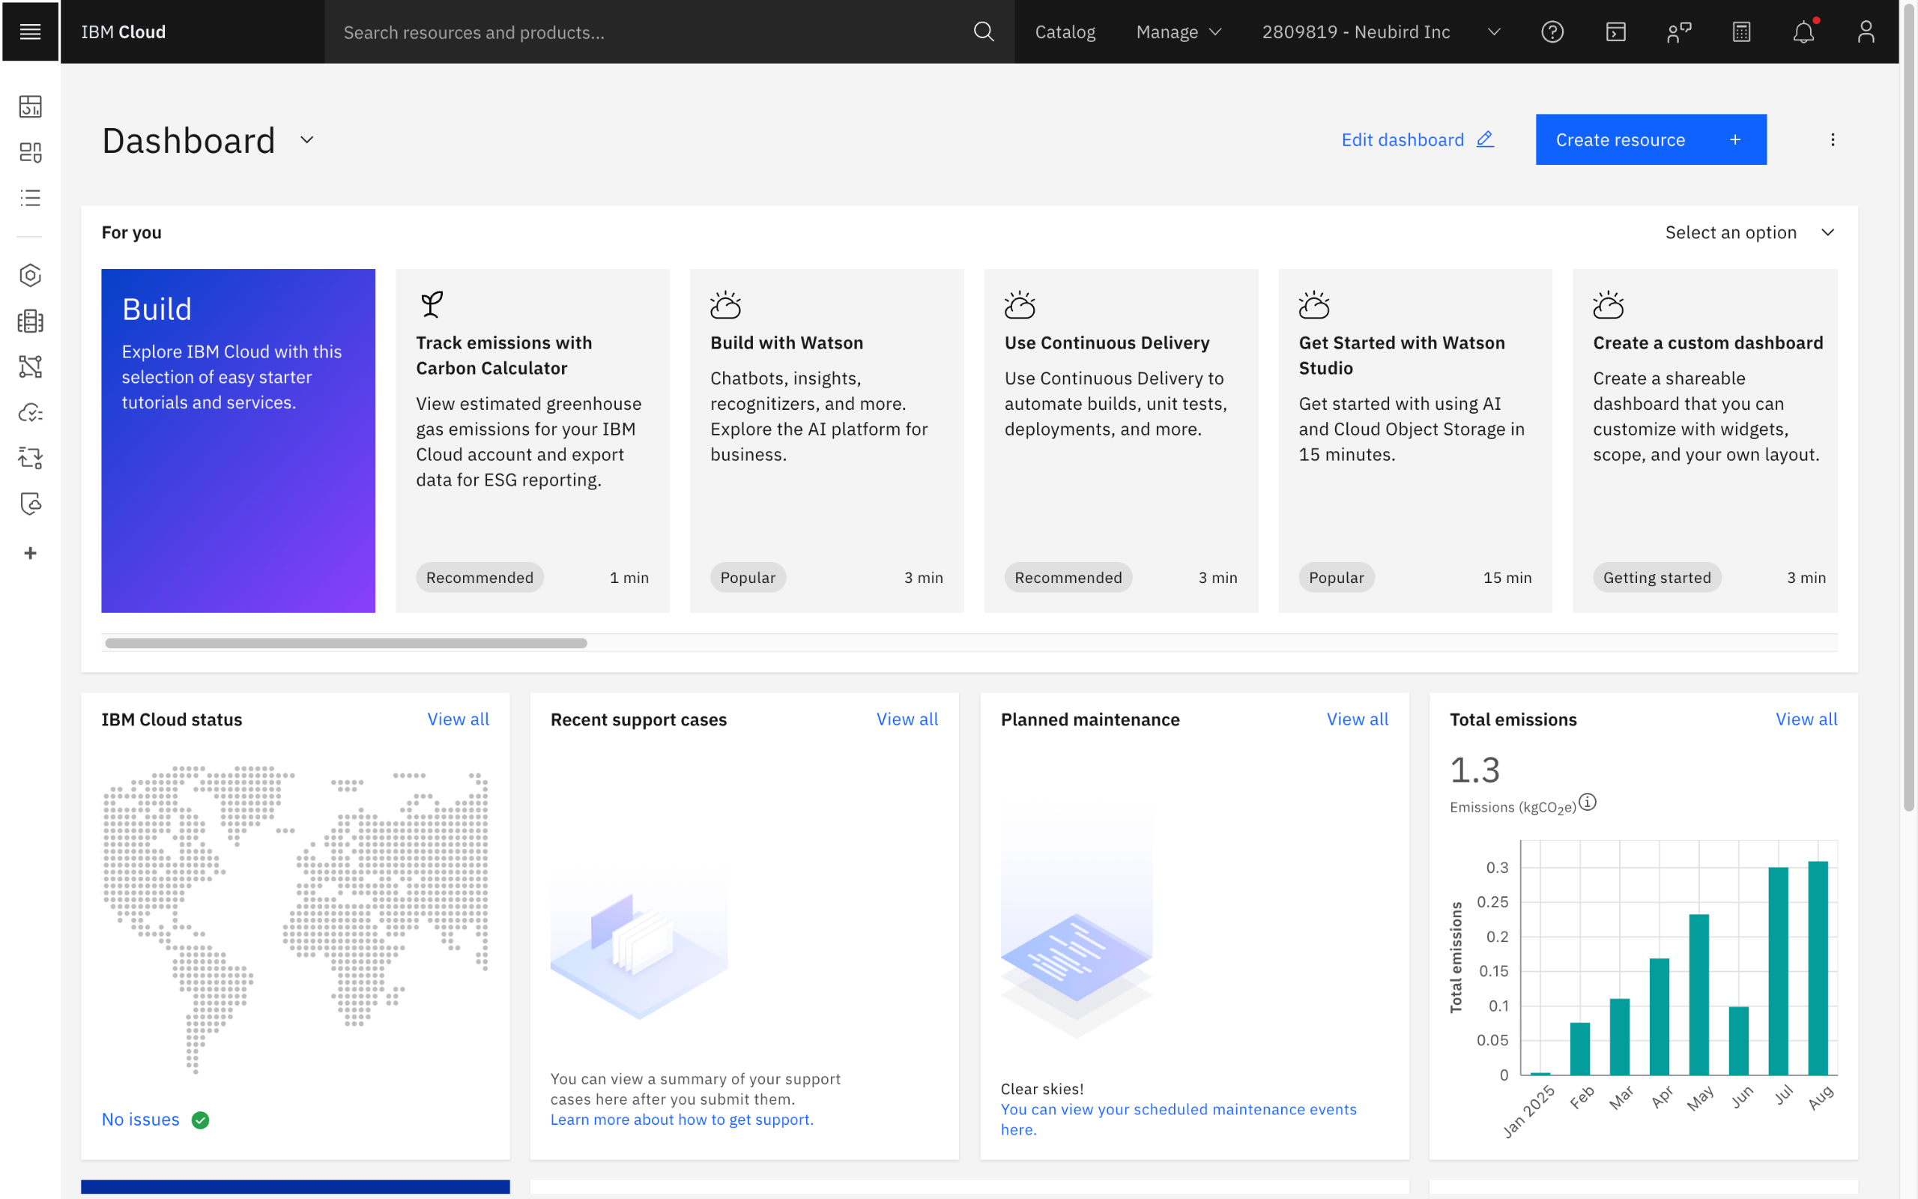Click the emissions info icon
The height and width of the screenshot is (1199, 1918).
tap(1588, 802)
